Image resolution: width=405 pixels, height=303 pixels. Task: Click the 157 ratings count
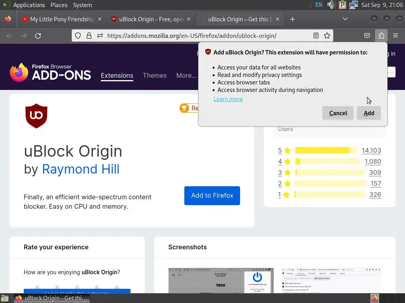[x=376, y=184]
